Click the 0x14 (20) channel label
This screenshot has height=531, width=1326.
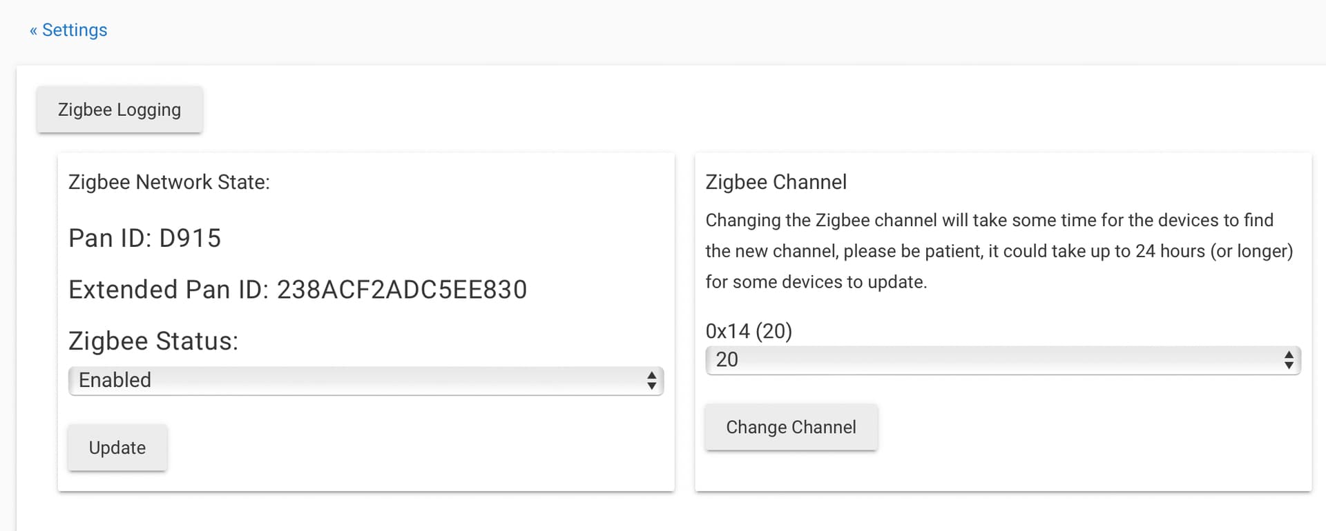point(749,331)
